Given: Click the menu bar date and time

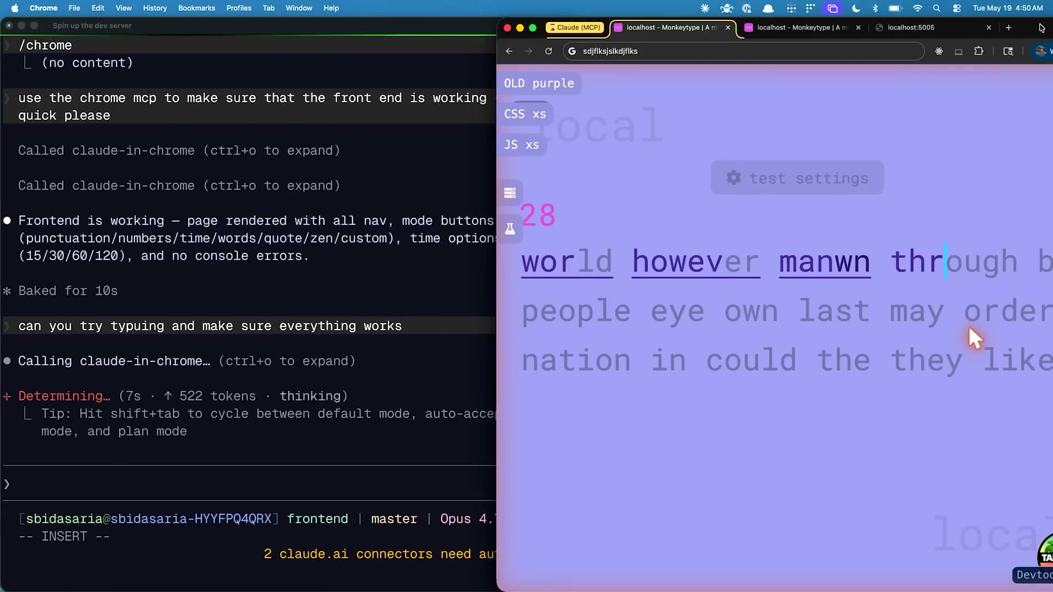Looking at the screenshot, I should (x=1007, y=8).
